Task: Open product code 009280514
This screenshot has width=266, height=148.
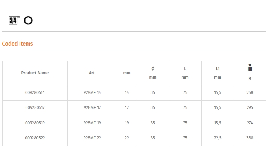Action: (x=35, y=92)
